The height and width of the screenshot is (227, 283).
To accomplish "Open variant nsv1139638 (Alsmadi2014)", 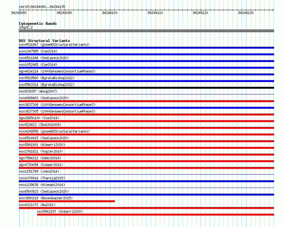I will coord(42,185).
